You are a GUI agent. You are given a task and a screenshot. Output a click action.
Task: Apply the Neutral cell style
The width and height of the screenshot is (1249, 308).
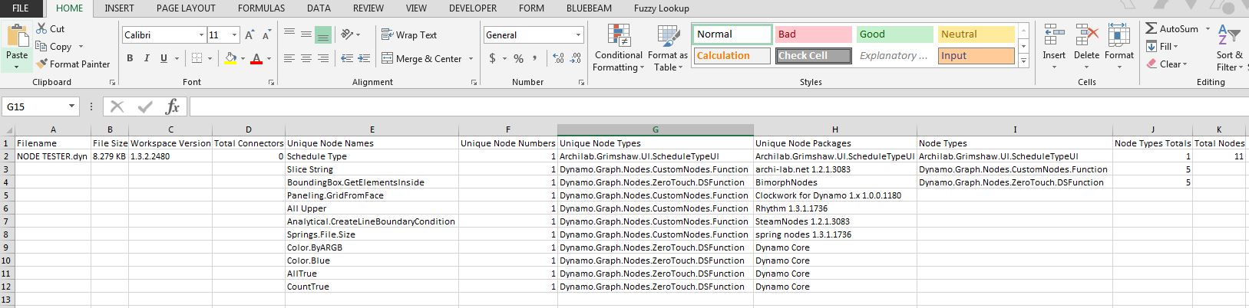coord(976,34)
